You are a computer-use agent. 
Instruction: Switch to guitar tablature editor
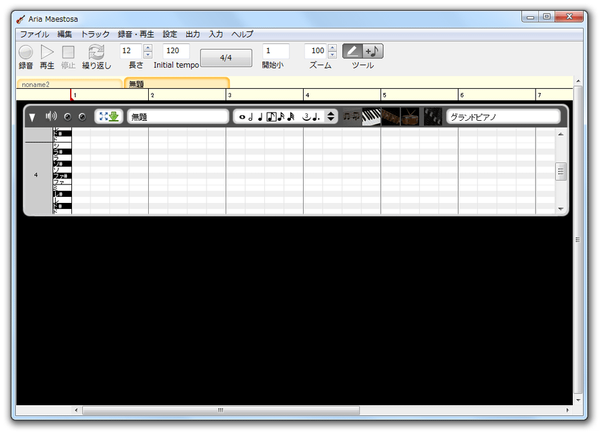tap(391, 117)
